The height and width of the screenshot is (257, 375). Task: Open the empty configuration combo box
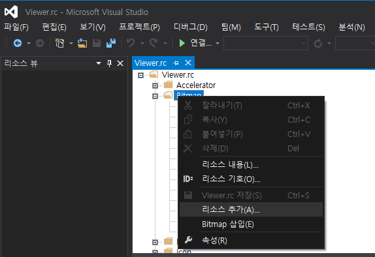(266, 43)
